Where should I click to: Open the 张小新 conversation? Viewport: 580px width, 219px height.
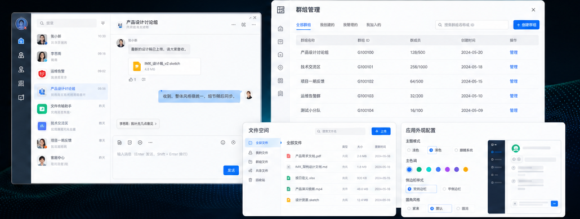[x=71, y=39]
